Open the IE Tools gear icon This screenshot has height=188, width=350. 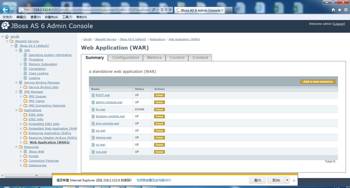[x=346, y=10]
